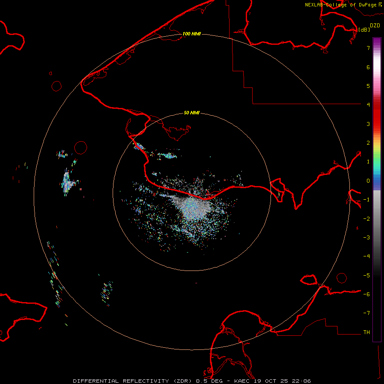Click the 7 value on the color scale
The height and width of the screenshot is (384, 384).
[368, 48]
